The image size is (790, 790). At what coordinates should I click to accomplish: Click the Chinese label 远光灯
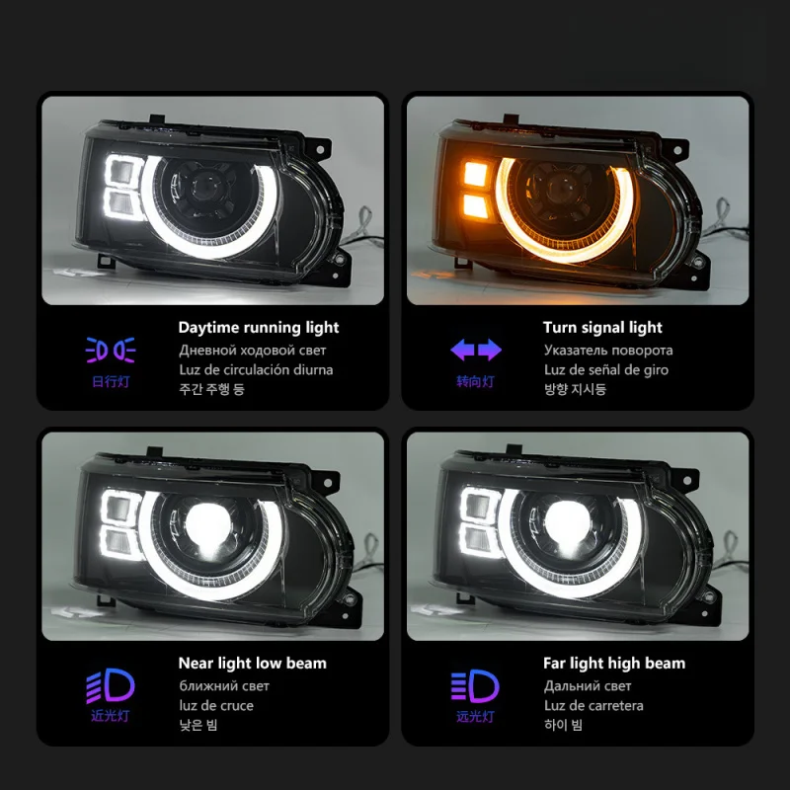[x=475, y=717]
